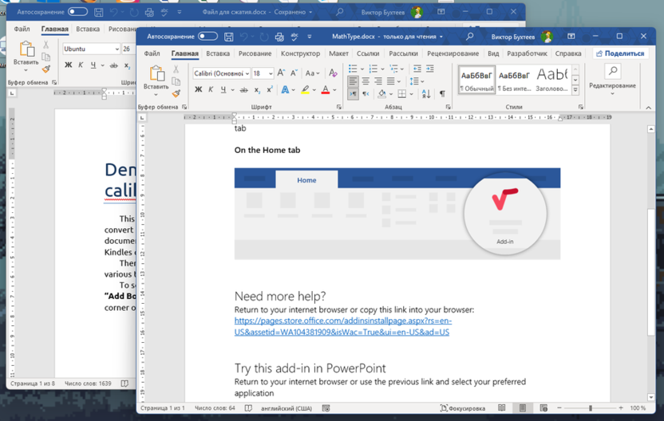The image size is (664, 421).
Task: Toggle AutoSave switch in MathType.docx window
Action: tap(207, 37)
